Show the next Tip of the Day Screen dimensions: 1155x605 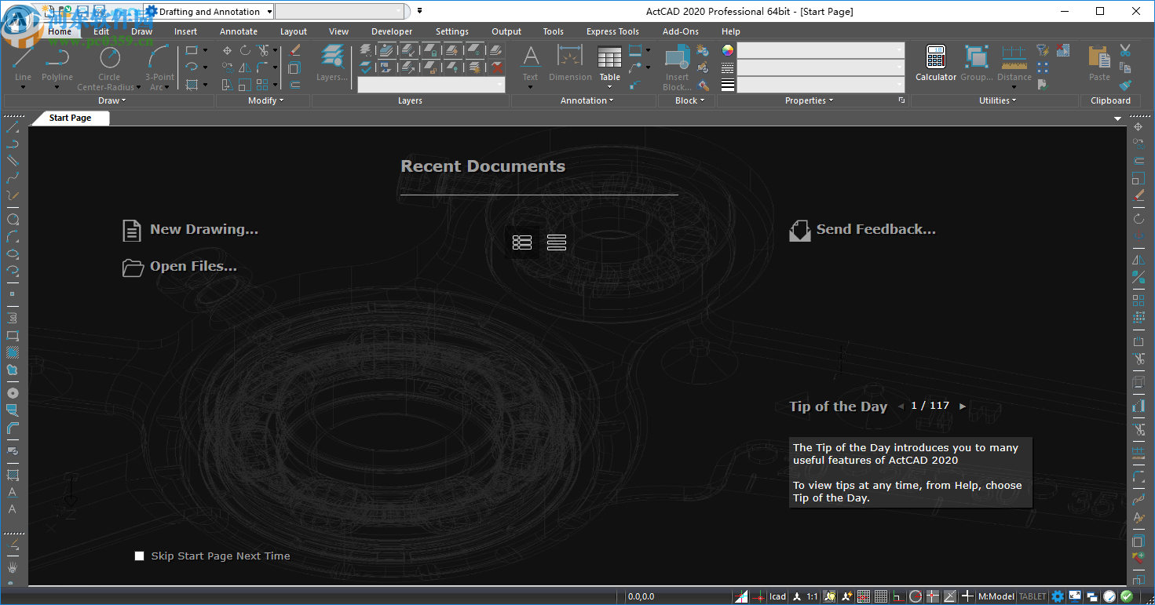(963, 406)
